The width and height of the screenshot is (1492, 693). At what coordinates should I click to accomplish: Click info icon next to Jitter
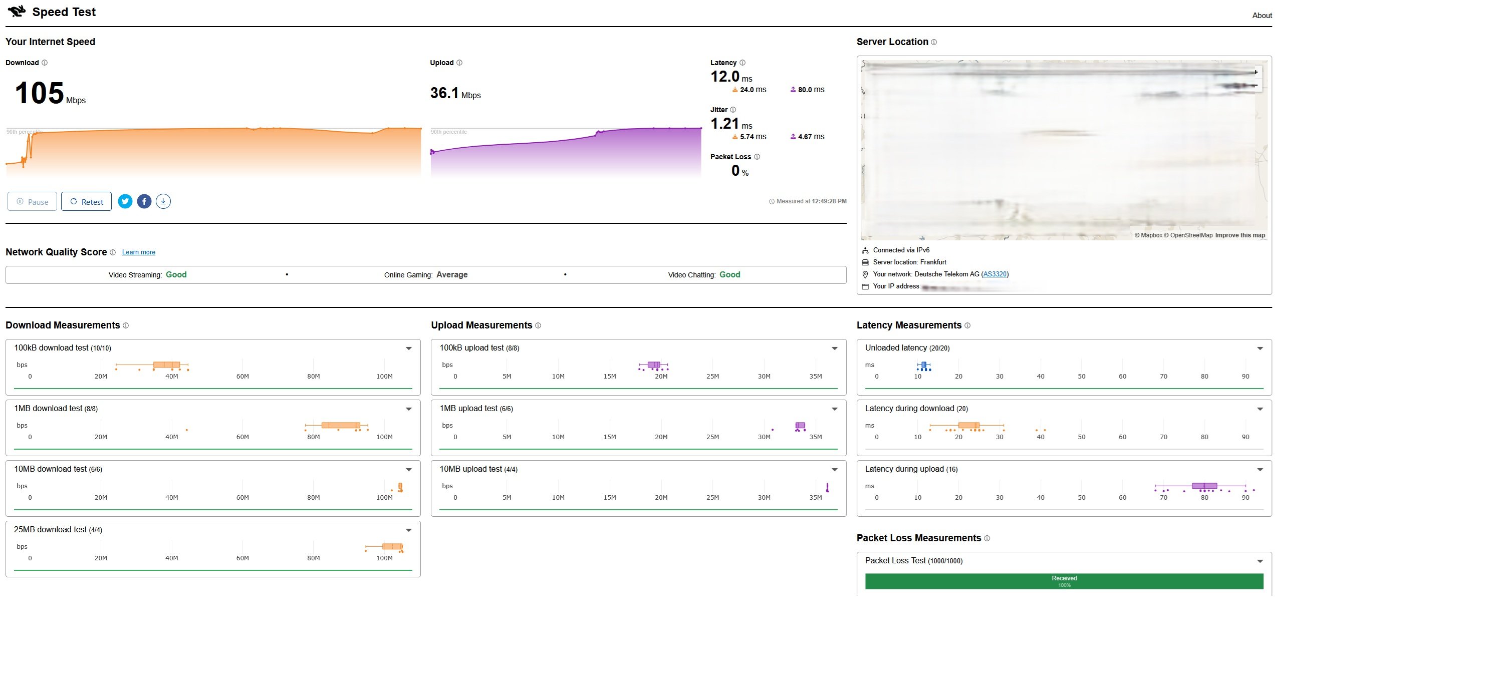tap(732, 110)
